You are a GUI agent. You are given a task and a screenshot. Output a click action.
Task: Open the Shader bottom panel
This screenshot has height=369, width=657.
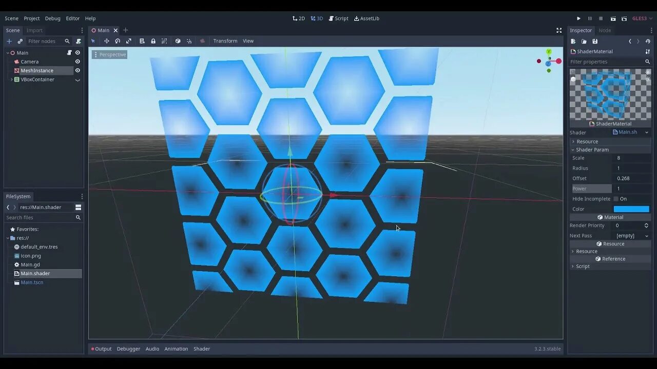[202, 349]
